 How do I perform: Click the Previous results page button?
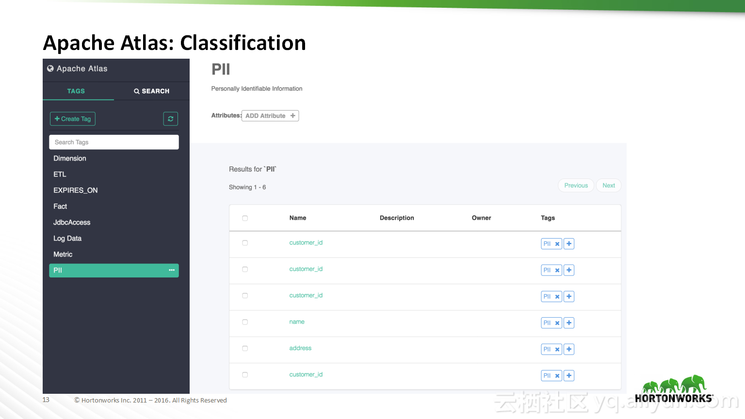tap(576, 185)
